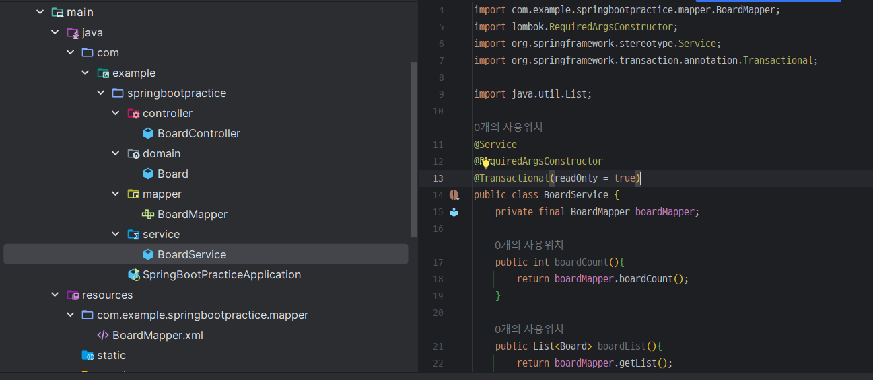
Task: Select Board class in the domain package
Action: (x=173, y=174)
